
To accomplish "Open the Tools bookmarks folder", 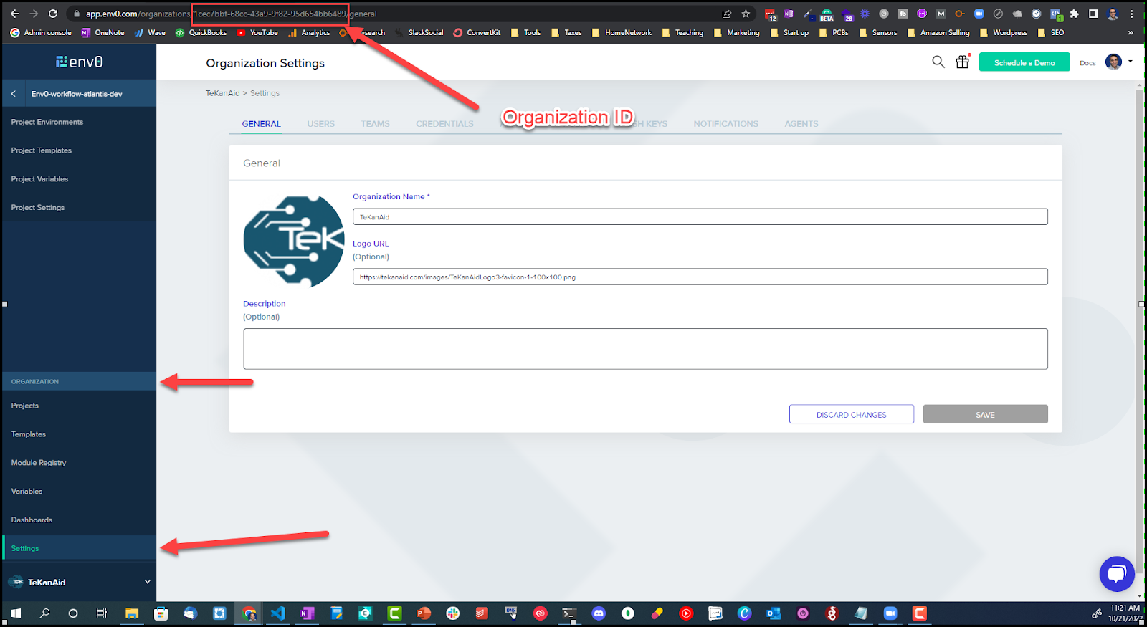I will click(x=525, y=32).
